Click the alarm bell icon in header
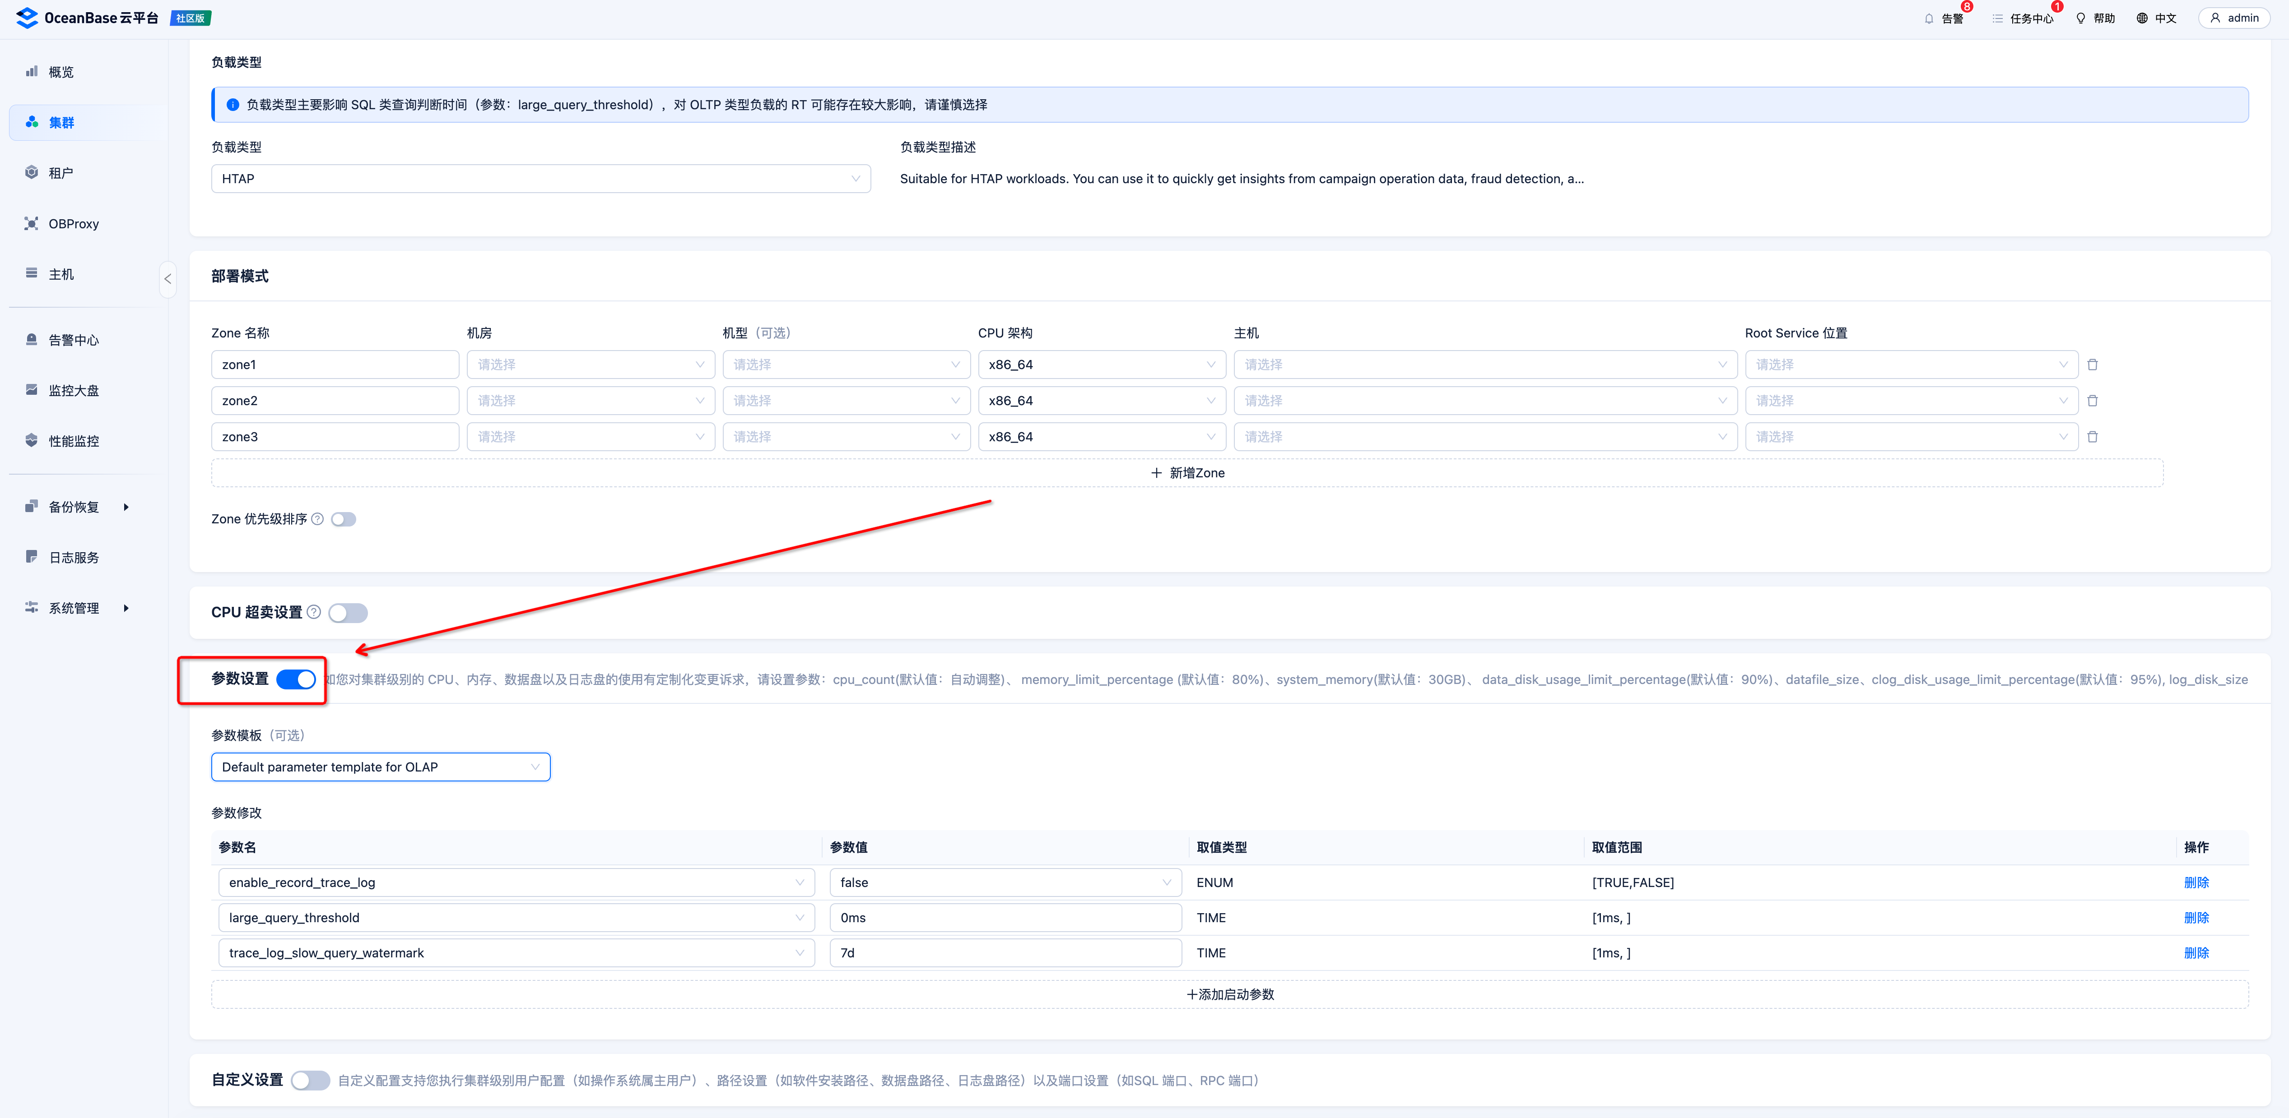The height and width of the screenshot is (1118, 2289). pyautogui.click(x=1928, y=18)
